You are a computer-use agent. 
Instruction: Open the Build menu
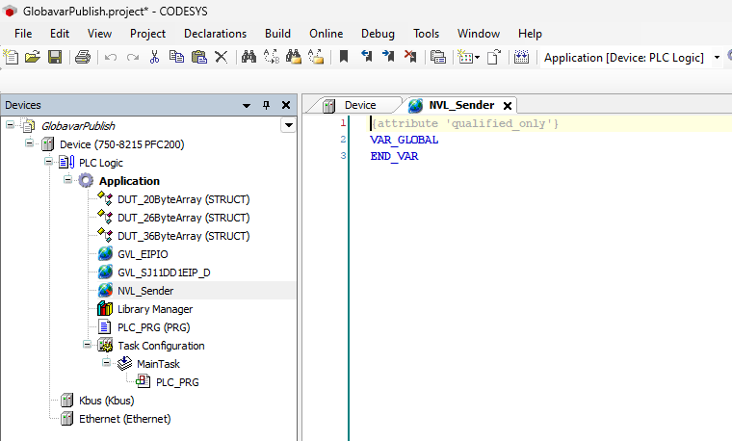coord(277,34)
